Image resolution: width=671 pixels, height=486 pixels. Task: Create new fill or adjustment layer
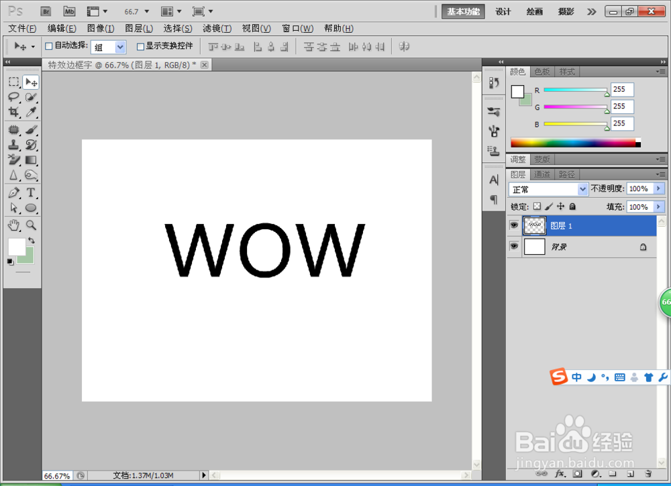tap(595, 474)
